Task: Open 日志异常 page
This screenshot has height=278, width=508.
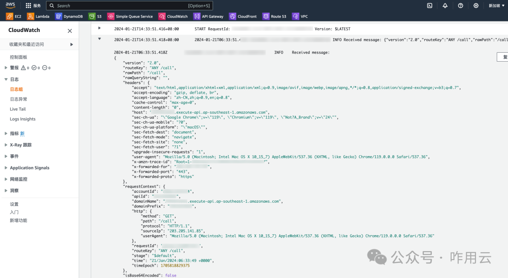Action: coord(18,99)
